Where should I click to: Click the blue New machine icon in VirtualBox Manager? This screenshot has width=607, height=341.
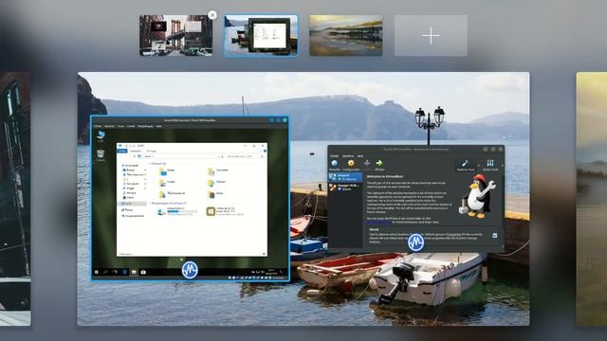[335, 163]
